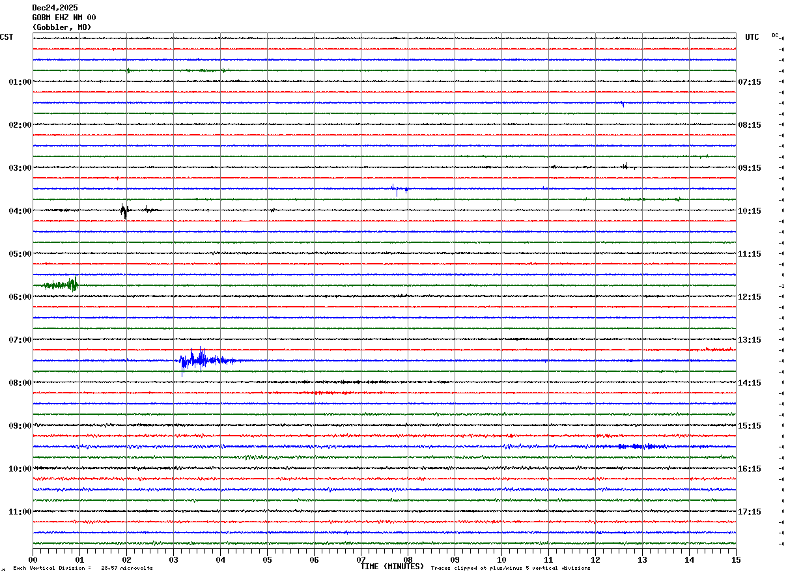Image resolution: width=788 pixels, height=577 pixels.
Task: Click the 07:15 UTC time label
Action: coord(750,82)
